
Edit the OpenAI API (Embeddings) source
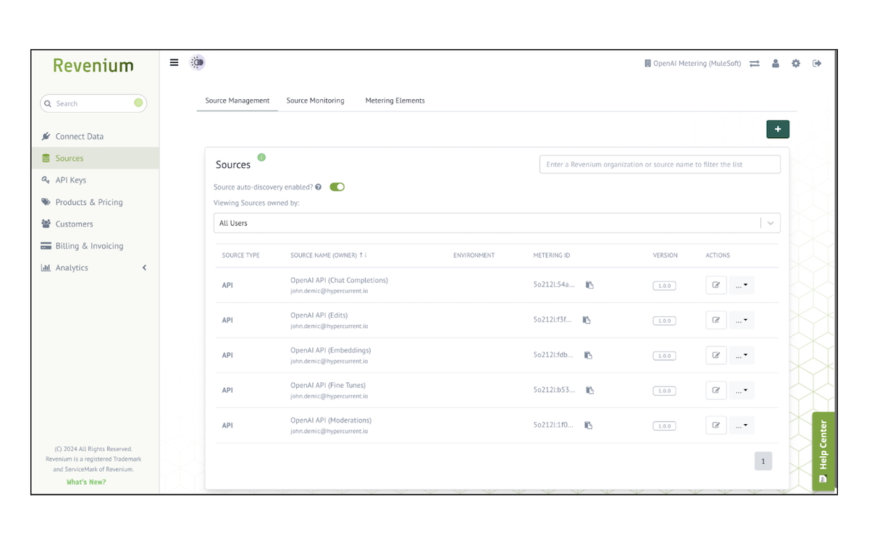(716, 355)
